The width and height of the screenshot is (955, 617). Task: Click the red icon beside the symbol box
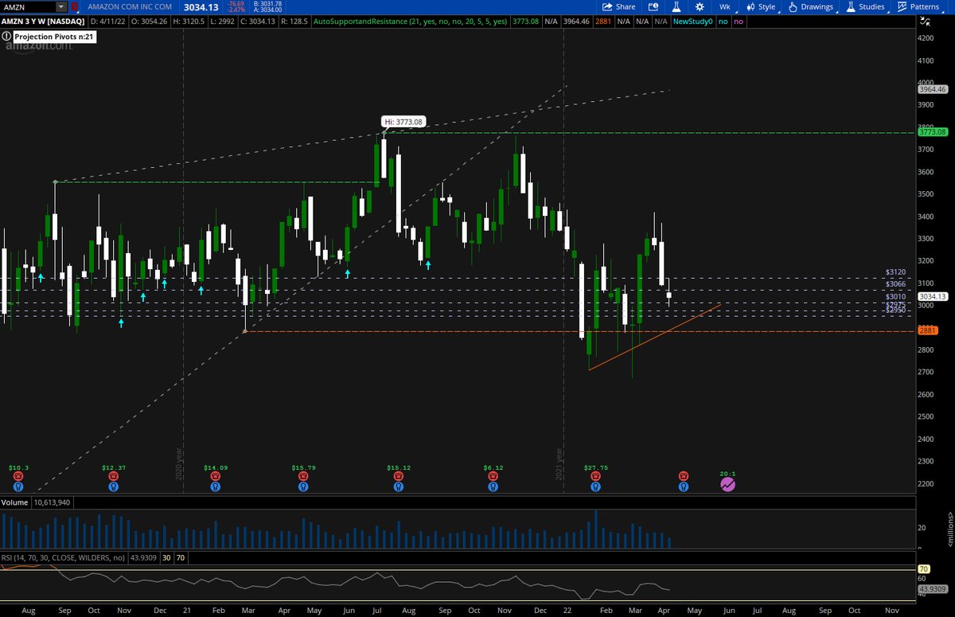point(75,6)
